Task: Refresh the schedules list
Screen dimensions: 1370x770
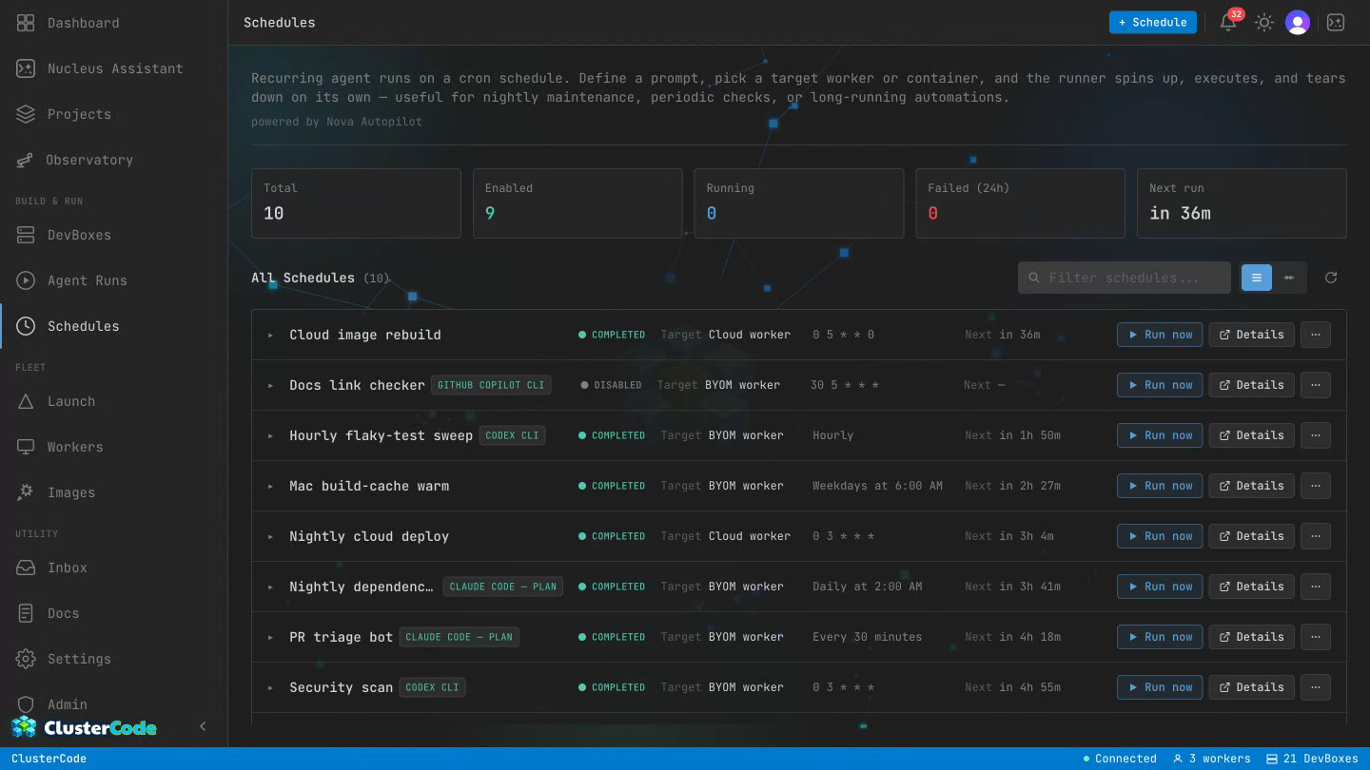Action: [1331, 278]
